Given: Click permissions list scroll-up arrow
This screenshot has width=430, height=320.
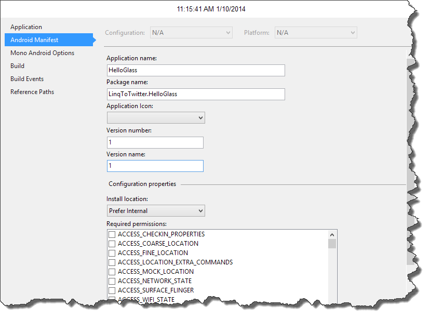Looking at the screenshot, I should (332, 235).
